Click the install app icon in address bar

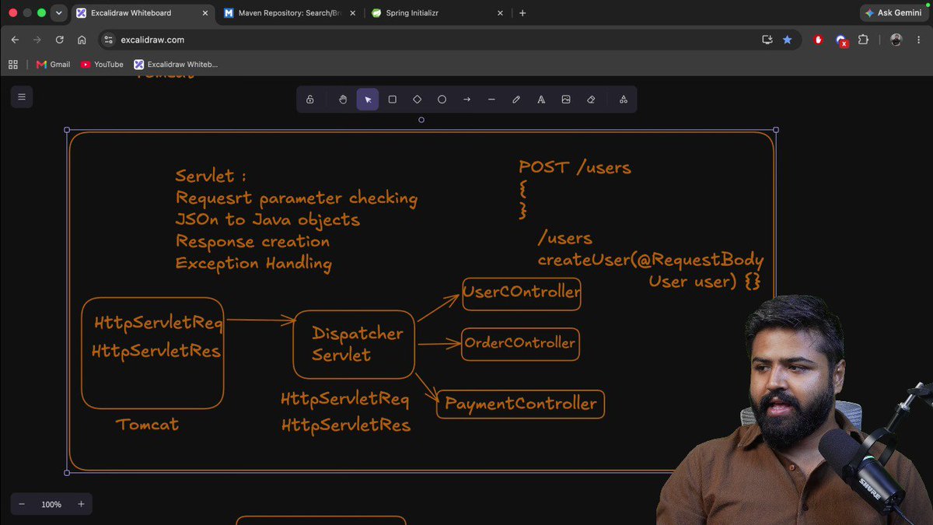click(x=767, y=40)
